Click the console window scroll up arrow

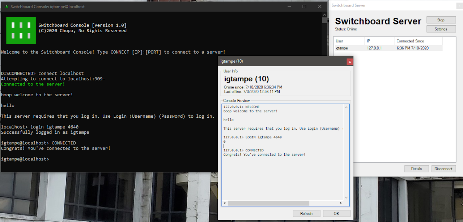pos(324,15)
